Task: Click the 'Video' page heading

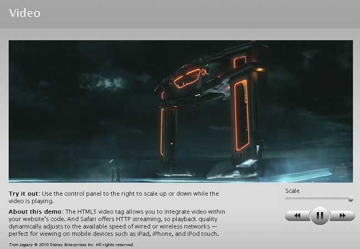Action: (24, 13)
